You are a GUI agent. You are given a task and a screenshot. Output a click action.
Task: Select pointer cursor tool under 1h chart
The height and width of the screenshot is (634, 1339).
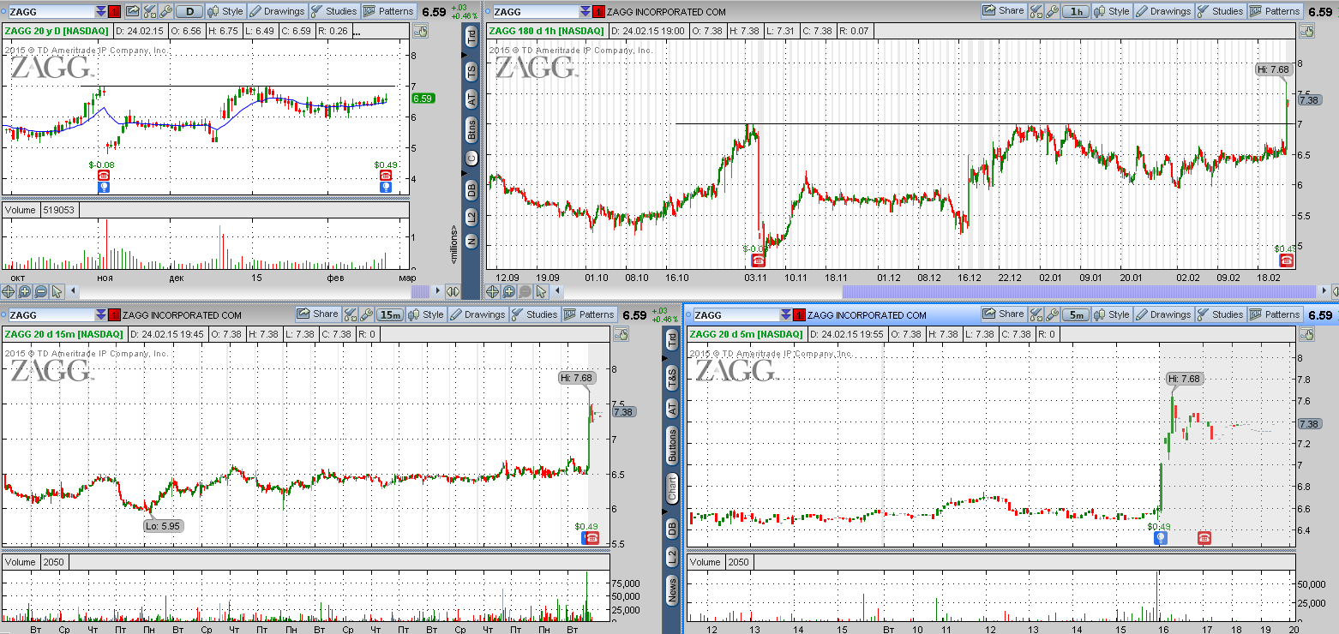point(540,291)
